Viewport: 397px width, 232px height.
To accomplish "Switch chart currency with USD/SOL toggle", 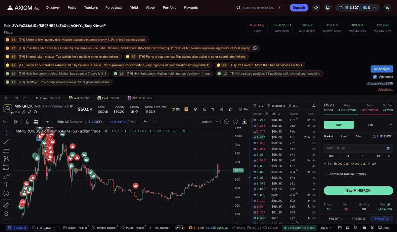I will pos(96,122).
